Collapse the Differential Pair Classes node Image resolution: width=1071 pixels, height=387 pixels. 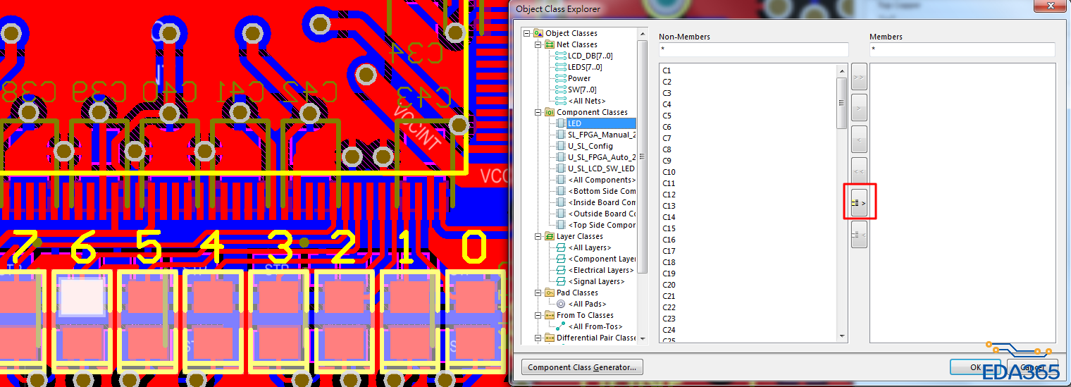[x=538, y=338]
